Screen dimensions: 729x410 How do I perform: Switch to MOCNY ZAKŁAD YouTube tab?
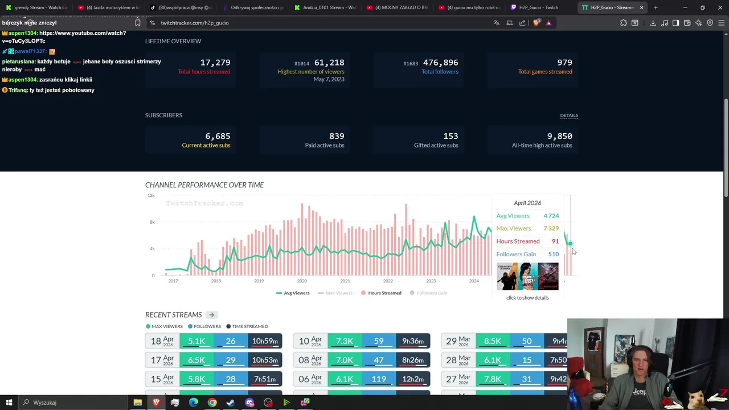tap(397, 7)
